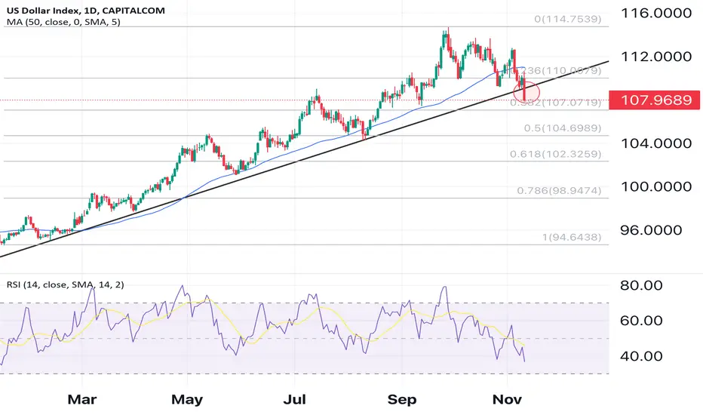Click the 40.00 RSI scale label
703x415 pixels.
coord(641,356)
